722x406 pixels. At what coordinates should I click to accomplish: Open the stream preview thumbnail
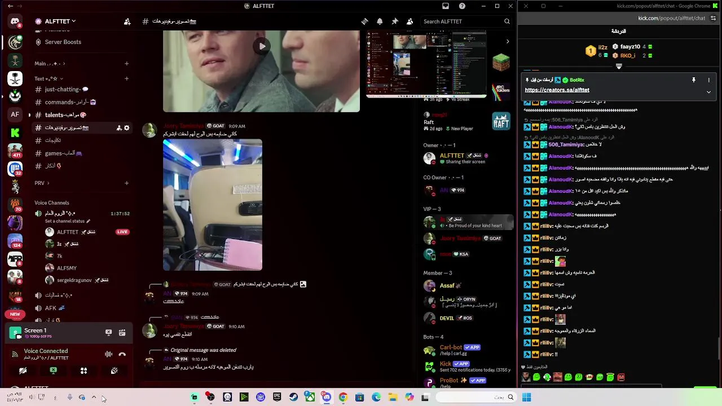click(x=426, y=64)
